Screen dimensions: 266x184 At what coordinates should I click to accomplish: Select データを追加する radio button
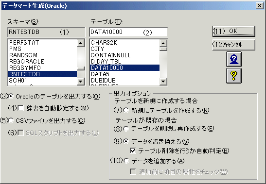point(126,161)
